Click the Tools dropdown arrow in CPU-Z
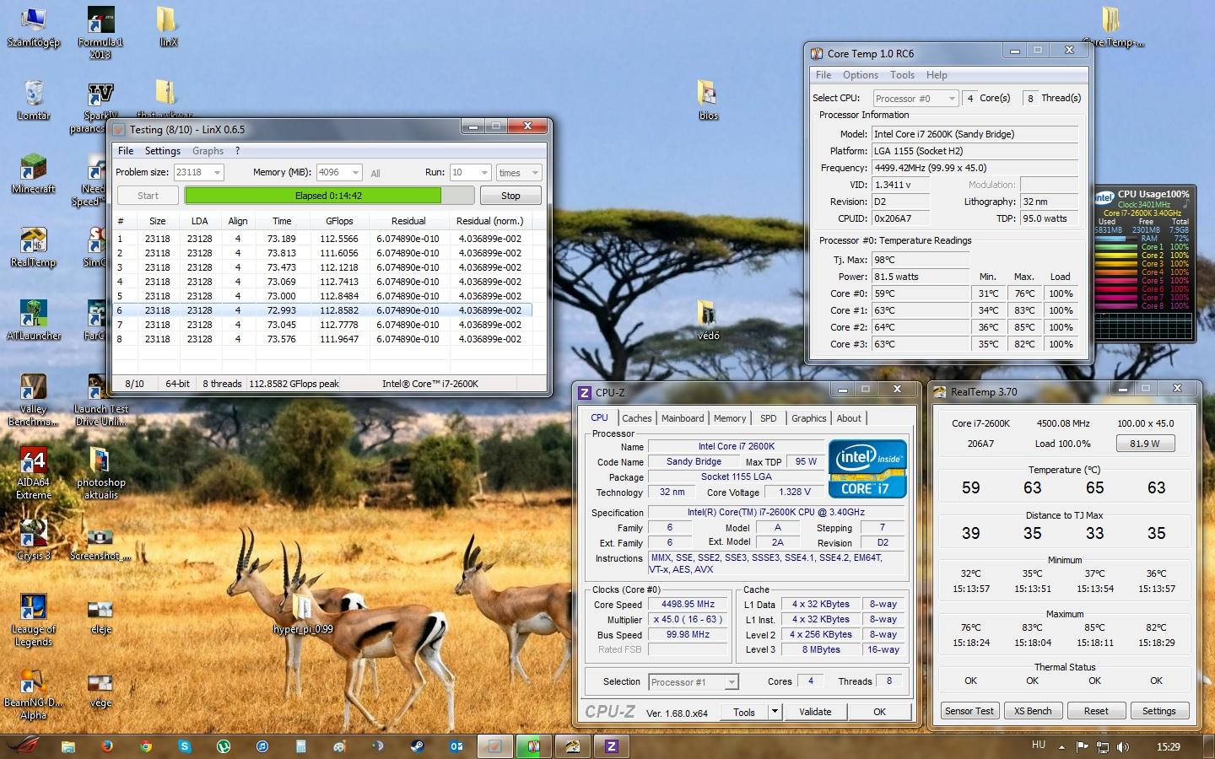Image resolution: width=1215 pixels, height=759 pixels. tap(775, 712)
